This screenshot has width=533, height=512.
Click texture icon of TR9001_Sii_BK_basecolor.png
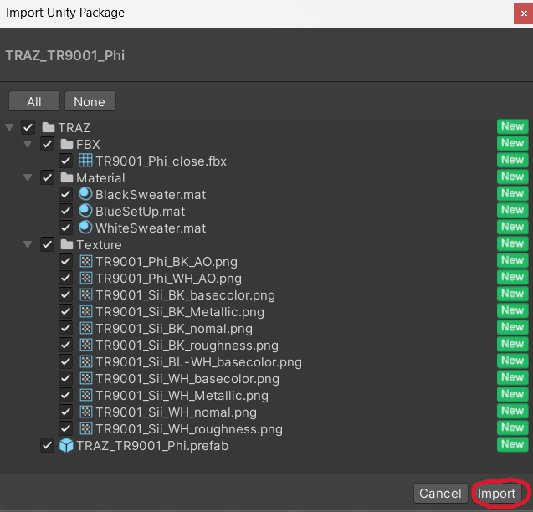coord(86,294)
